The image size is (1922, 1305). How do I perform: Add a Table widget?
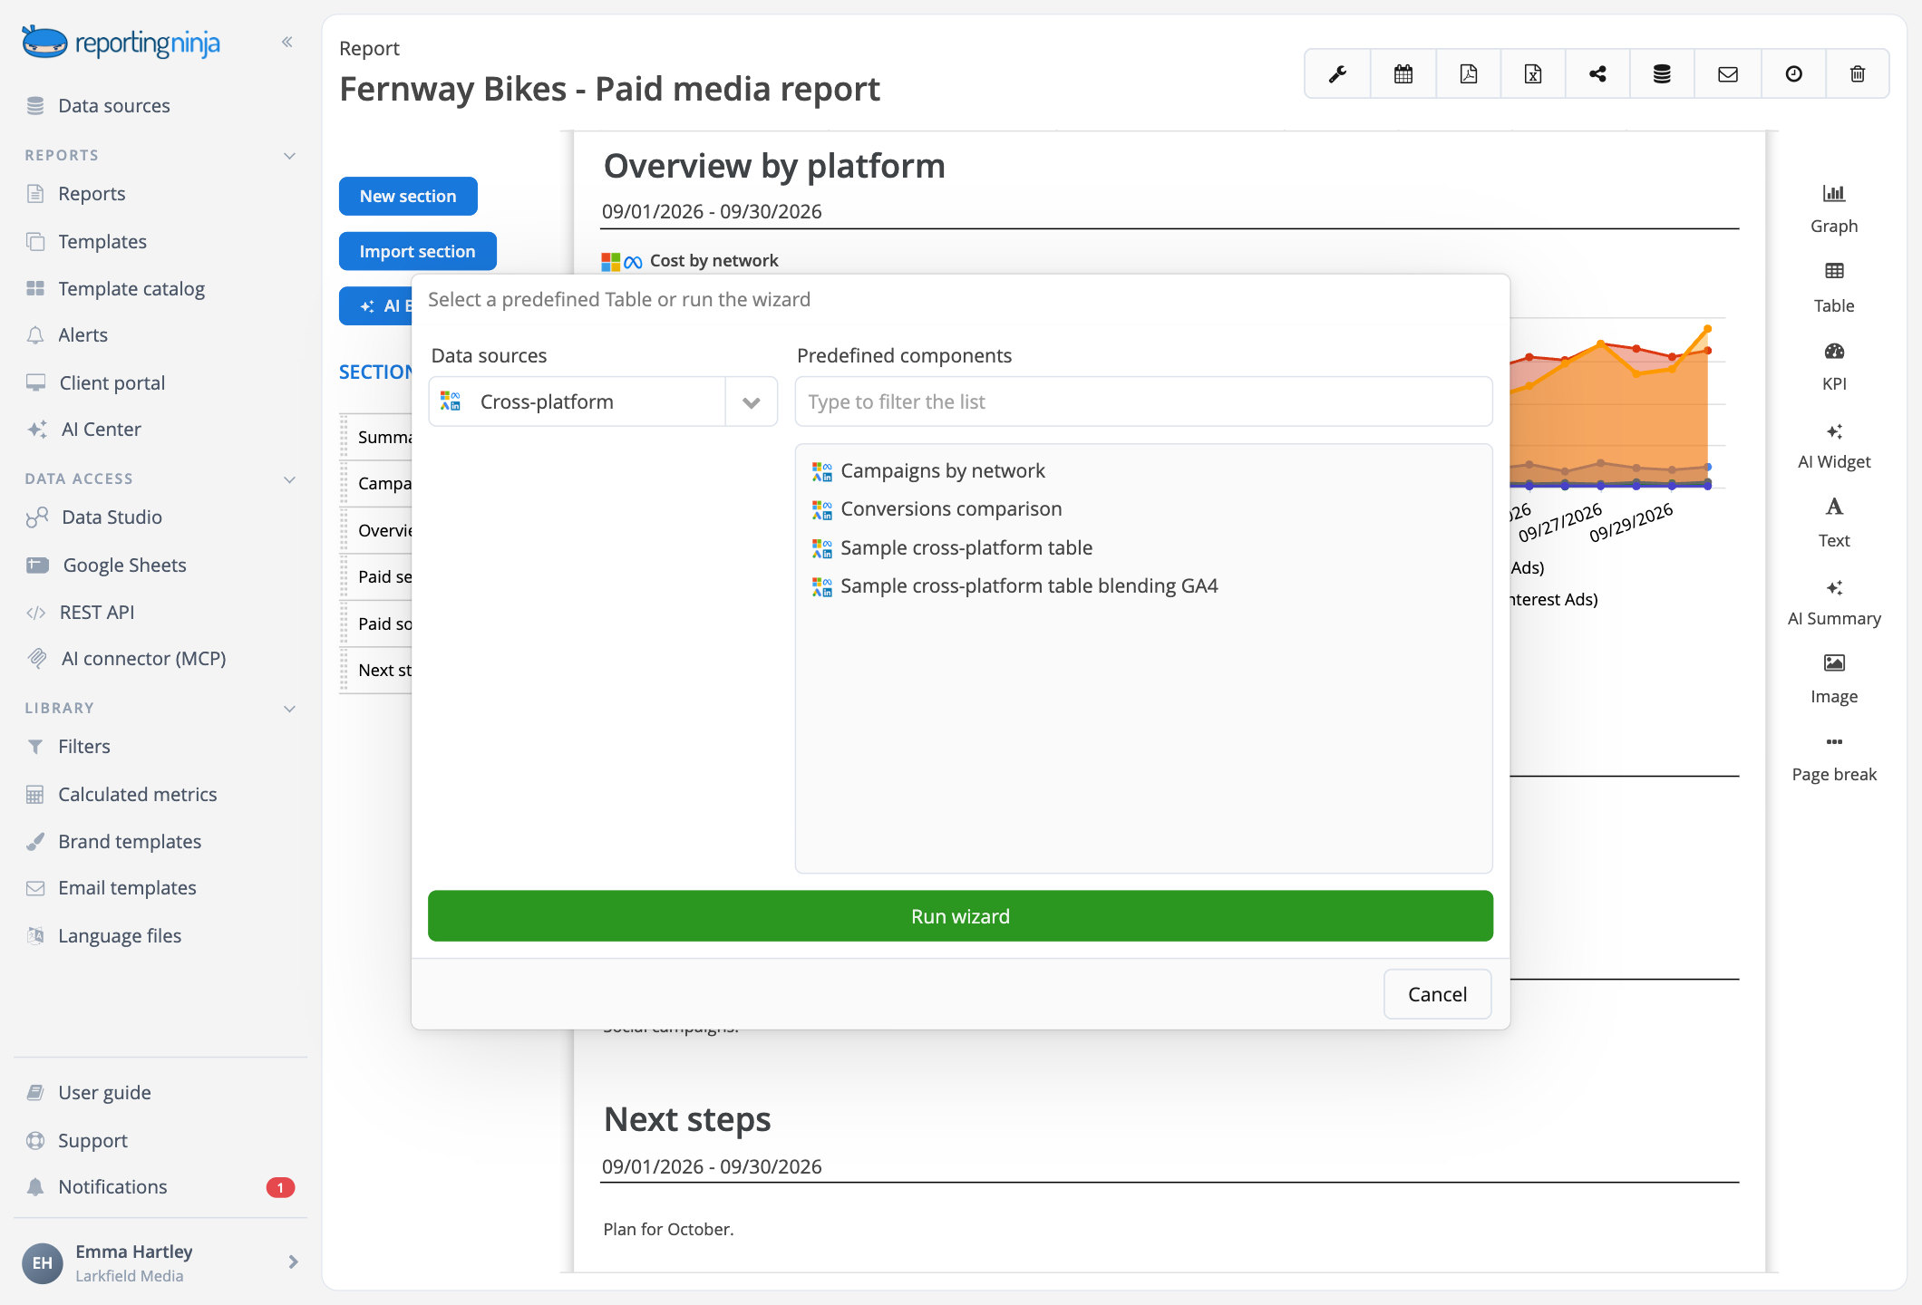(1833, 287)
